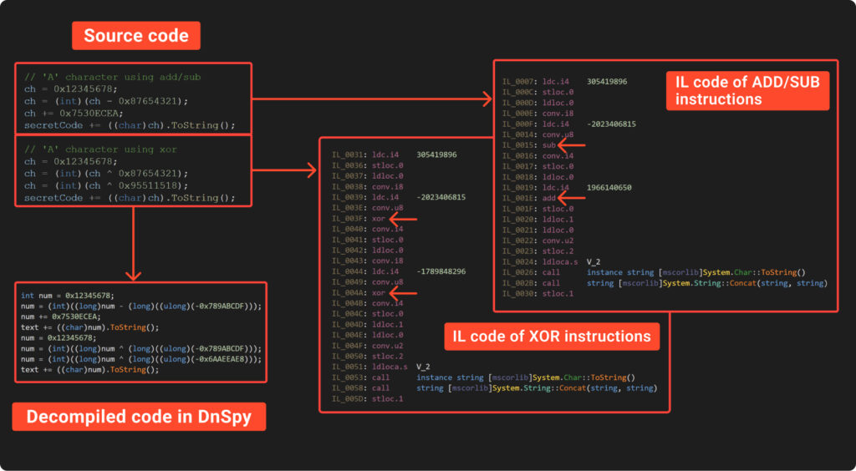Click the "// 'A' character using add/sub" comment
Viewport: 856px width, 471px height.
point(113,77)
